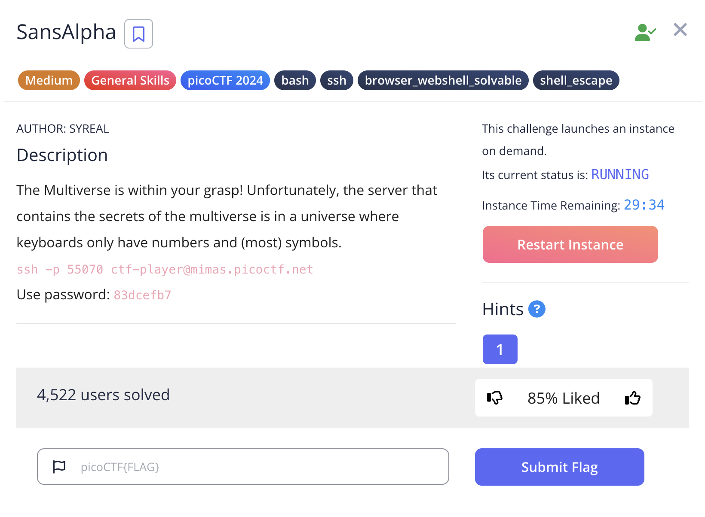Image resolution: width=705 pixels, height=517 pixels.
Task: Click the 'AUTHOR: SYREAL' text
Action: pyautogui.click(x=63, y=129)
